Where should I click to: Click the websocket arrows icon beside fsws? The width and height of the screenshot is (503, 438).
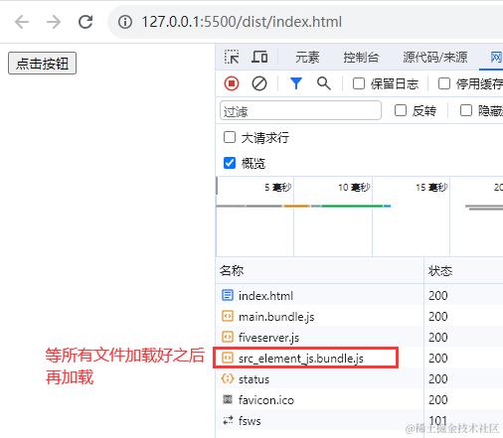coord(228,420)
